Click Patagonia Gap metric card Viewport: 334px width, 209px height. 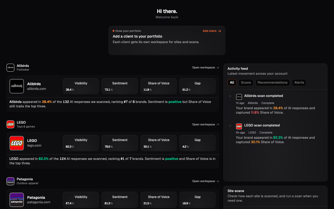[x=198, y=200]
